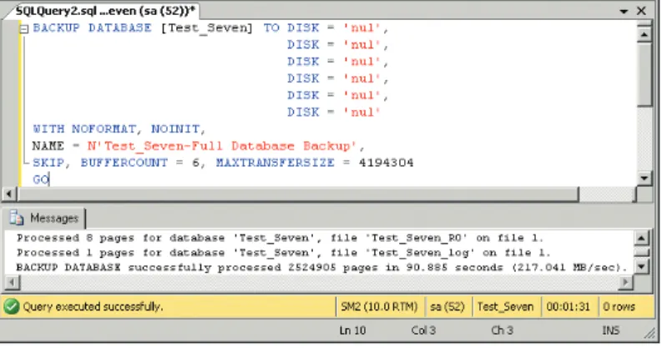Click the 'Ch 3' character indicator
The width and height of the screenshot is (662, 348).
coord(502,330)
